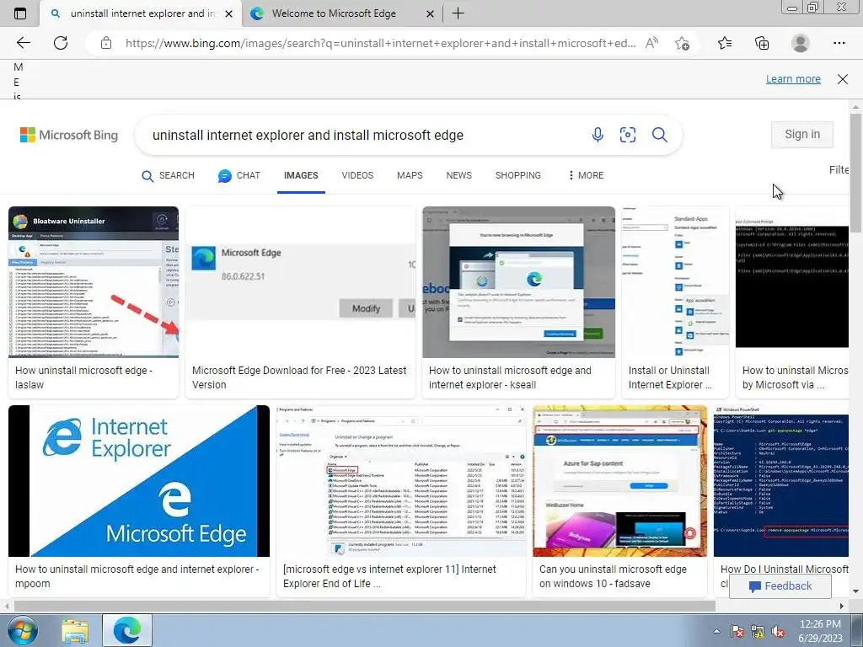Image resolution: width=863 pixels, height=647 pixels.
Task: Follow the Learn more link
Action: [x=793, y=79]
